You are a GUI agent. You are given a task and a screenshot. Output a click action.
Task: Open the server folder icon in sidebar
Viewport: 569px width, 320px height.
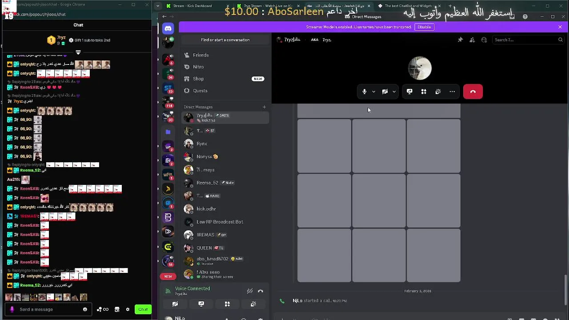pos(168,132)
